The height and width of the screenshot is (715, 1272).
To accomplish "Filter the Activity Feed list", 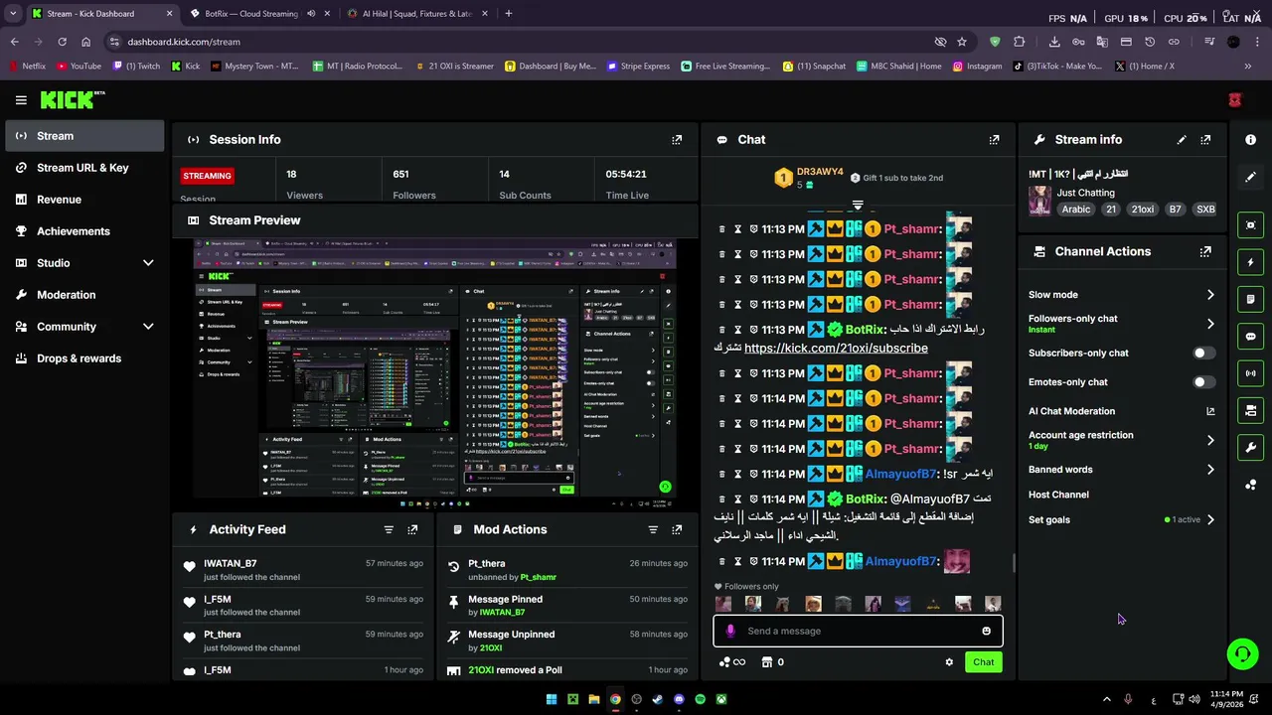I will [389, 530].
